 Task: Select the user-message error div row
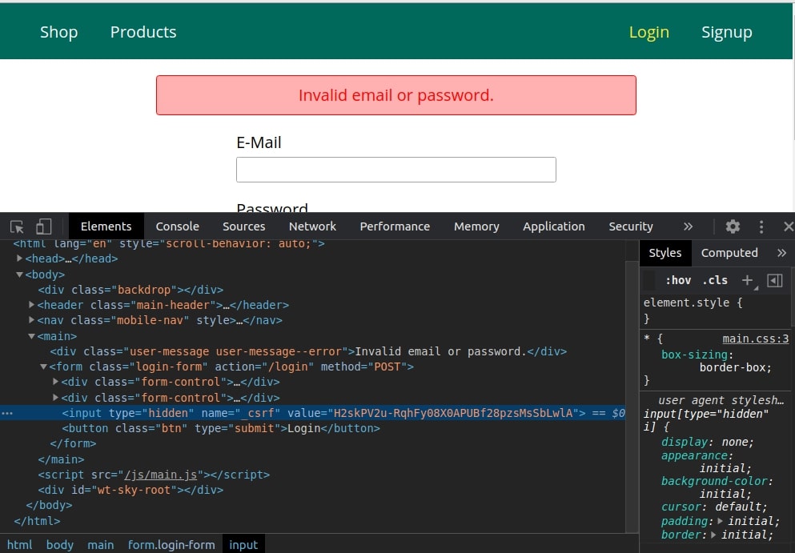(x=308, y=351)
